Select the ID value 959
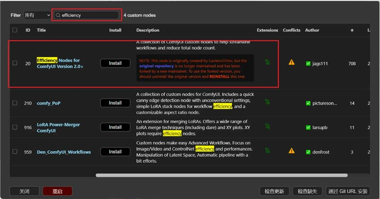The height and width of the screenshot is (199, 380). pos(28,152)
